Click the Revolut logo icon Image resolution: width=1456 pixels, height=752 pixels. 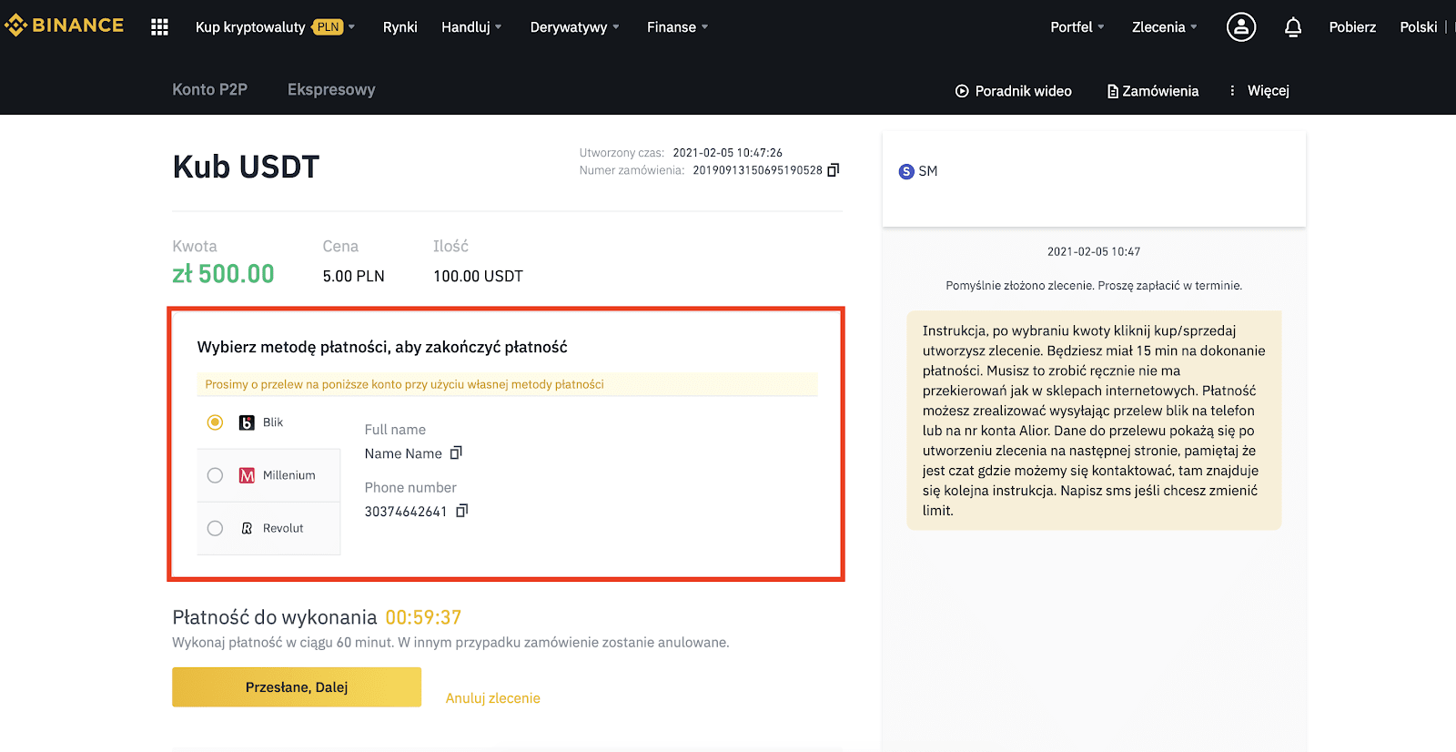(x=247, y=528)
